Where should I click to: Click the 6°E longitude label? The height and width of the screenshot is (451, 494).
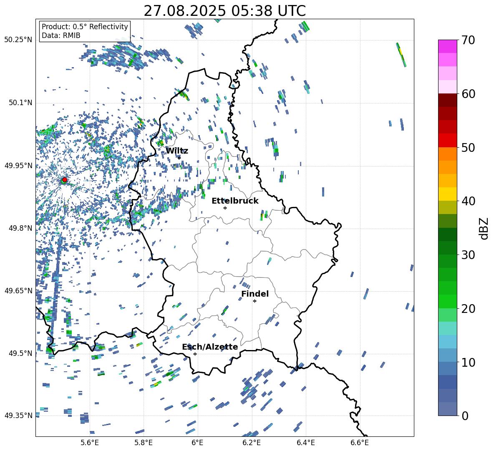197,443
